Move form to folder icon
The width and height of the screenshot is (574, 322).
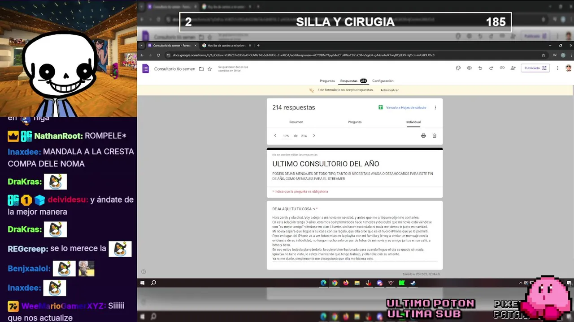click(201, 69)
